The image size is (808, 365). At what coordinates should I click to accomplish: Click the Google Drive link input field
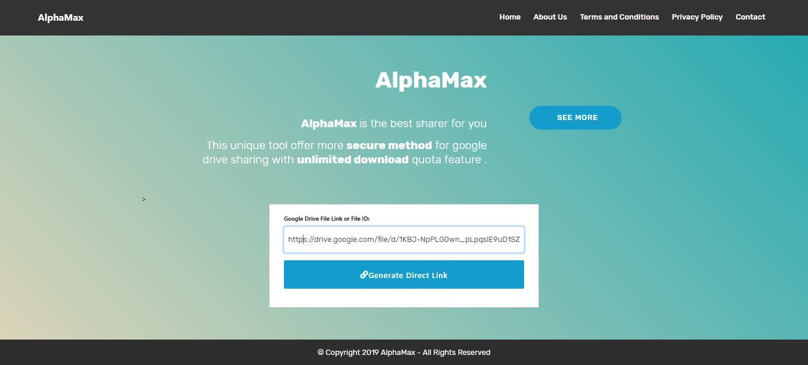(x=403, y=240)
